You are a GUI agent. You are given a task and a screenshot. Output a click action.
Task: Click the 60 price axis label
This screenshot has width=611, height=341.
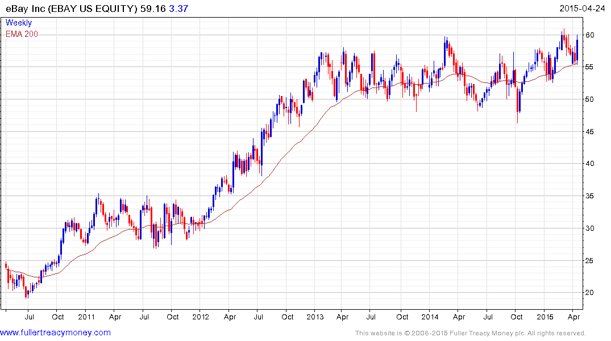tap(590, 35)
